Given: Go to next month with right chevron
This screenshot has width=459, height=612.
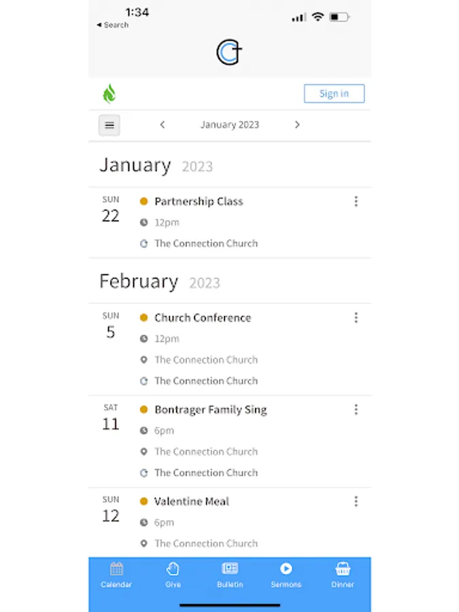Looking at the screenshot, I should coord(297,125).
